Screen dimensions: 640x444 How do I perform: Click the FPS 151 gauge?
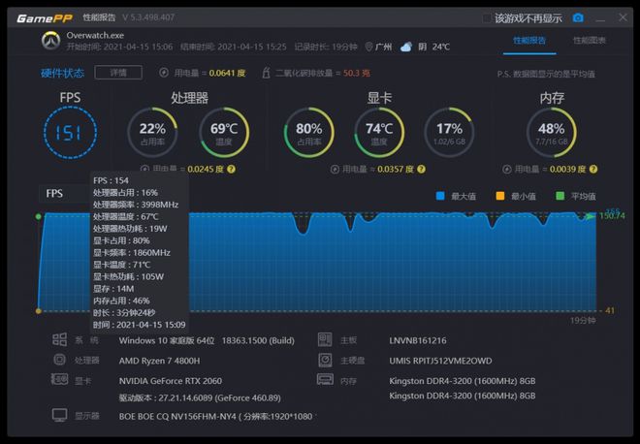[x=70, y=132]
